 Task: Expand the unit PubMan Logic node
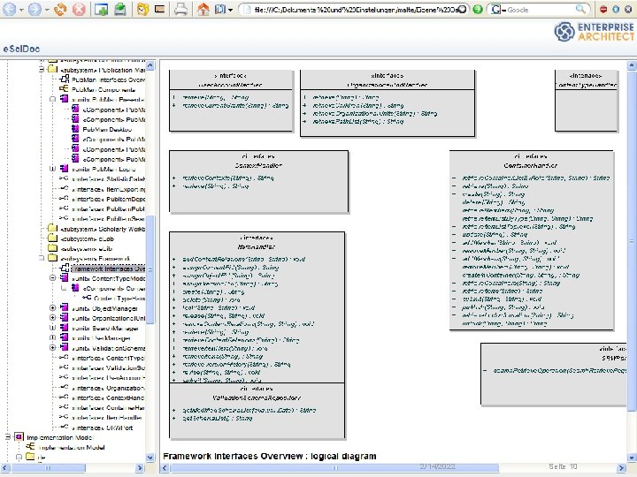coord(53,169)
